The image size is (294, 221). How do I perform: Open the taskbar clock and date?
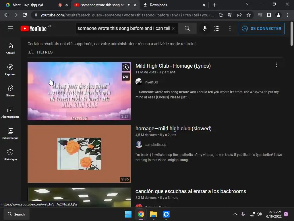[274, 214]
